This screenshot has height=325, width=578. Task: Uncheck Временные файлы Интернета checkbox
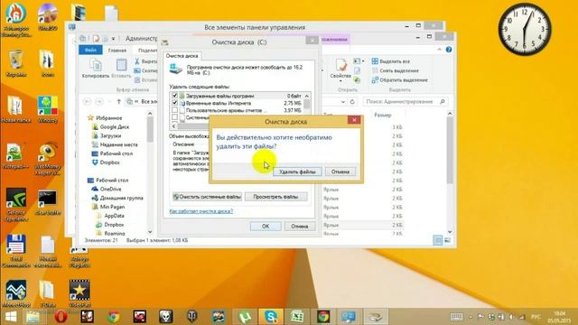pos(174,103)
